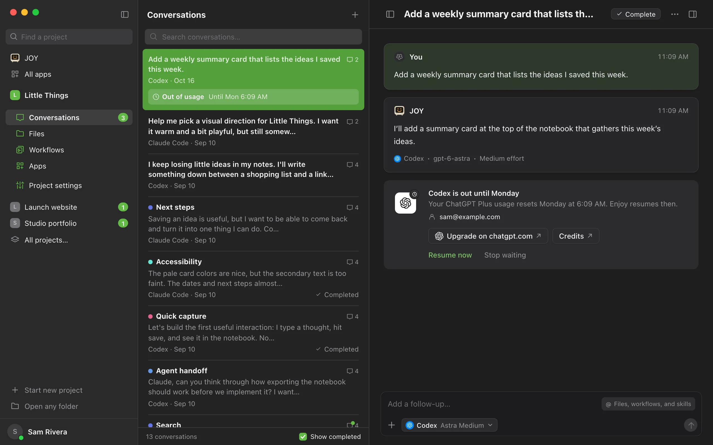Click the All projects layers icon
713x445 pixels.
tap(15, 239)
